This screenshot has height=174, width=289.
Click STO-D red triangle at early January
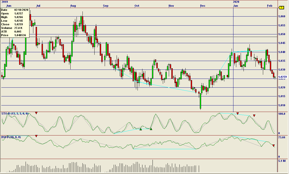point(238,114)
